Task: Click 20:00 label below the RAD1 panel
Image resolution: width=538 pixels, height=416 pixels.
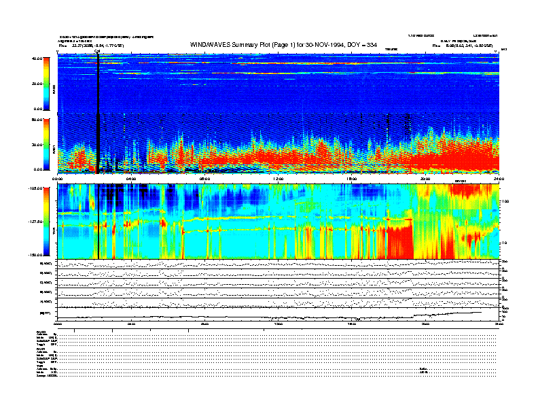Action: 425,179
